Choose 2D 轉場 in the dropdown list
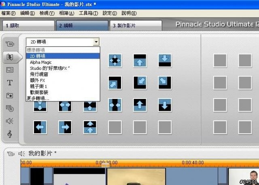This screenshot has height=185, width=259. point(63,56)
